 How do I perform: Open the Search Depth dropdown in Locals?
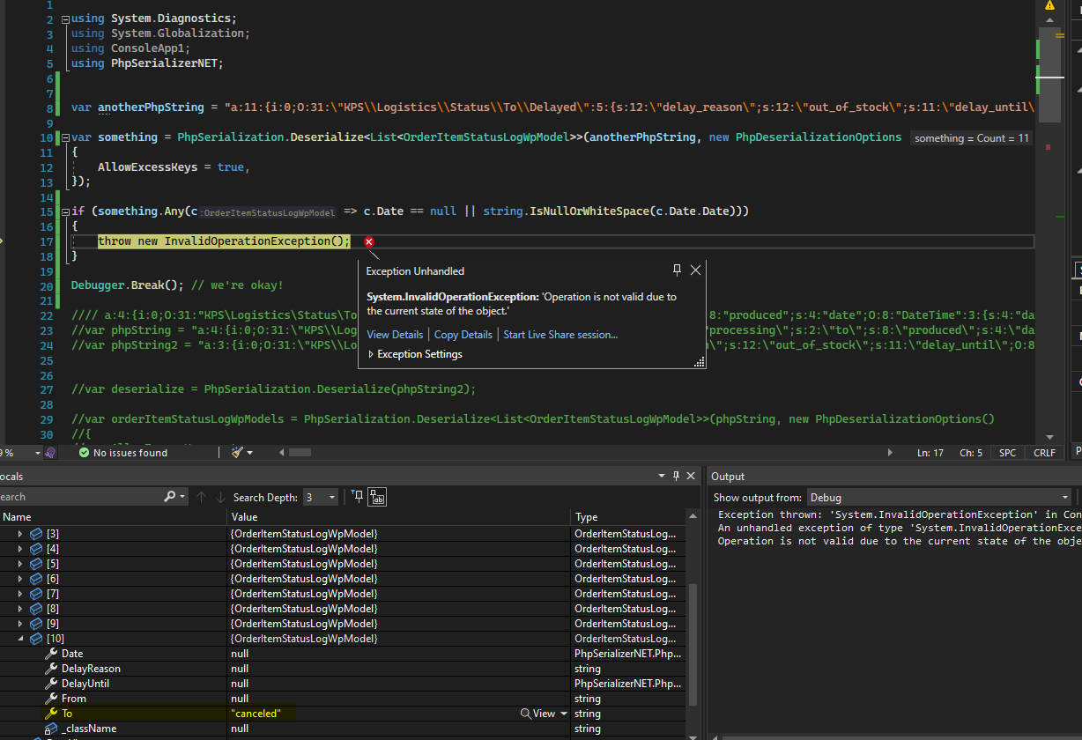(x=321, y=498)
